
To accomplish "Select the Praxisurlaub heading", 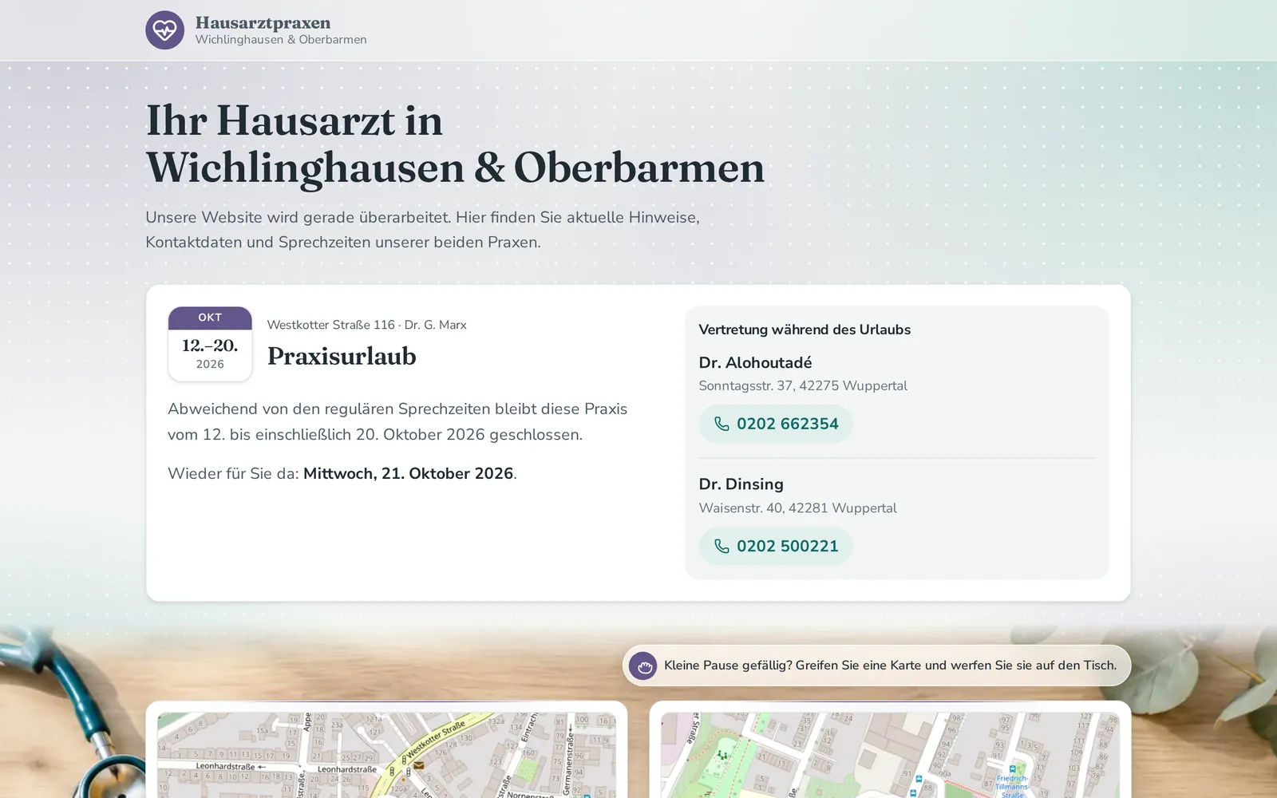I will (x=342, y=356).
